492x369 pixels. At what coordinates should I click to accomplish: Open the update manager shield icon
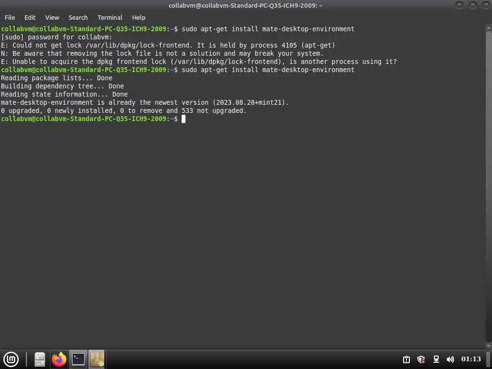pyautogui.click(x=421, y=359)
